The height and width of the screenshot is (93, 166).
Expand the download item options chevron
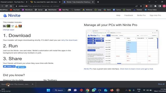pos(32,84)
